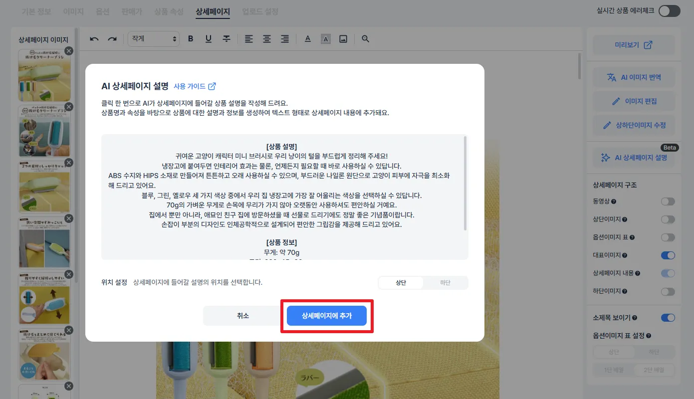Viewport: 694px width, 399px height.
Task: Disable the 대표이미지 toggle
Action: pyautogui.click(x=668, y=255)
